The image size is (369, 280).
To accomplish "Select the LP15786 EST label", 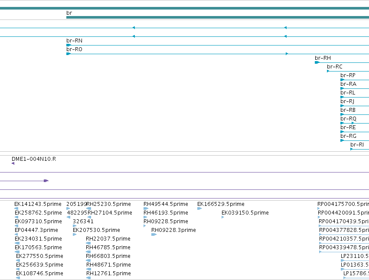I will tap(356, 273).
